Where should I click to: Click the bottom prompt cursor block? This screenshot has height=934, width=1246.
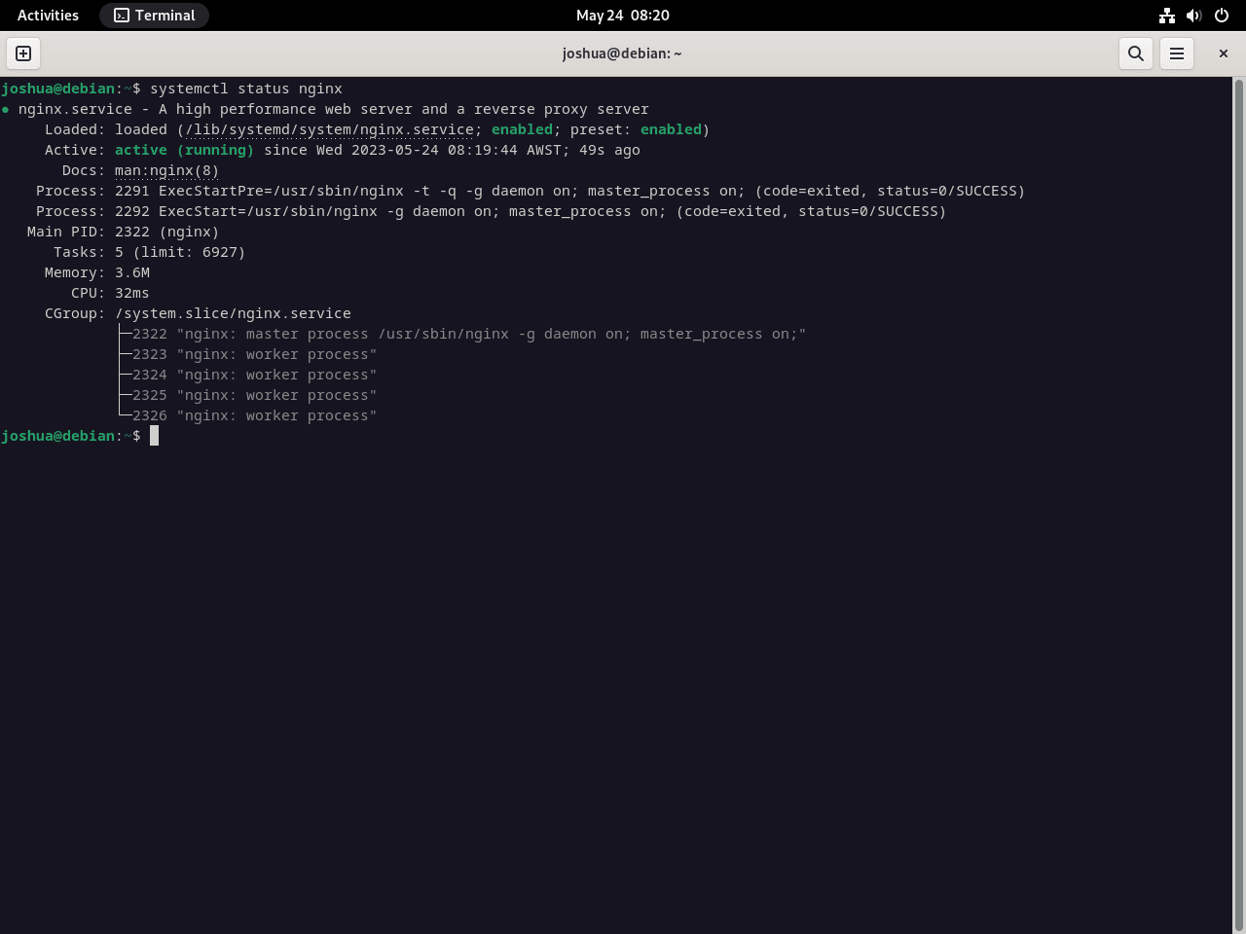click(154, 436)
